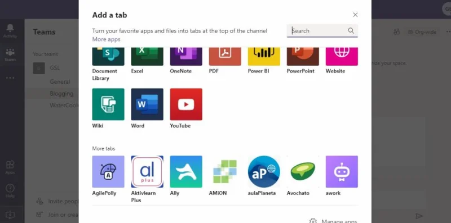Select the Word app tile
The width and height of the screenshot is (451, 223).
tap(147, 104)
